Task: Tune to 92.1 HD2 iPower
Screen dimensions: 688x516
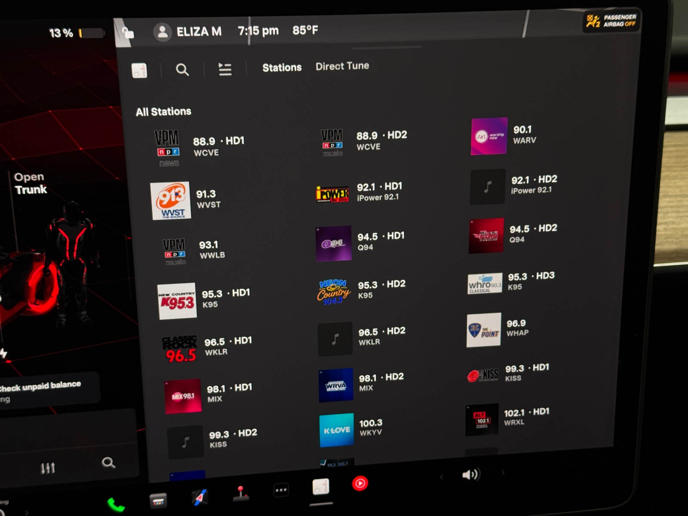Action: [514, 186]
